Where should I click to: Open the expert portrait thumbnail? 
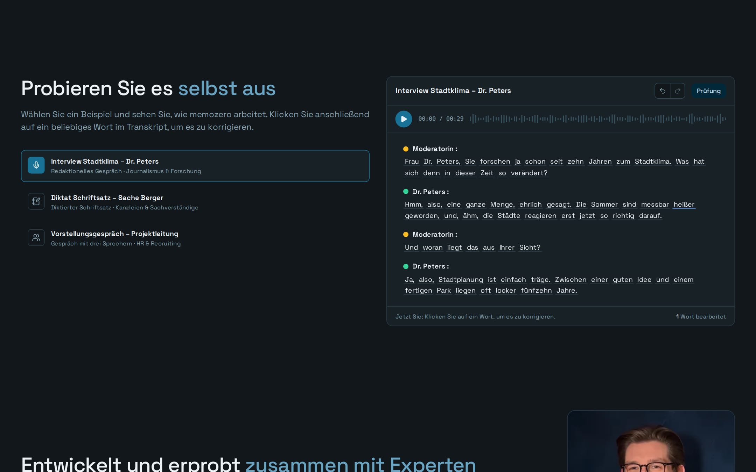[651, 441]
